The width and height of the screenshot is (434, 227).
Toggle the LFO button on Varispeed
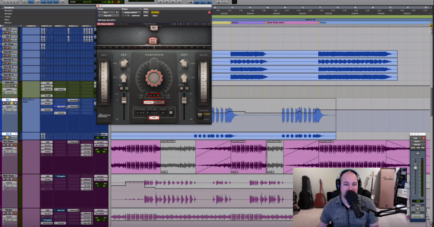154,118
